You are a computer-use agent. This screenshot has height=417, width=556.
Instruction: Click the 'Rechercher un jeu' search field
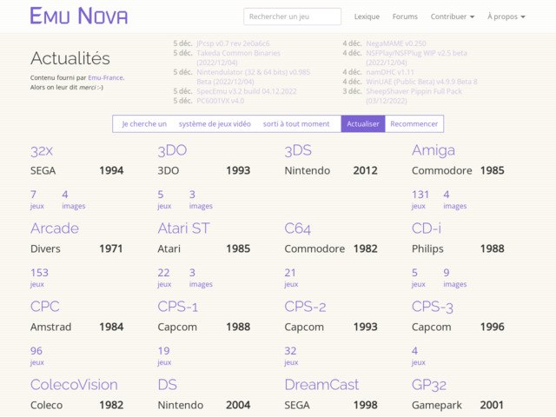[292, 17]
